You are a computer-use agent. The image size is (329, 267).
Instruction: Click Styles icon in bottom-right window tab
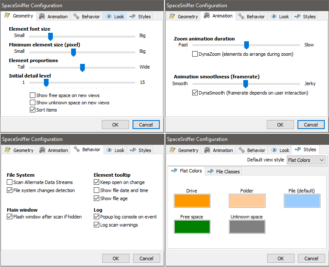pos(298,149)
